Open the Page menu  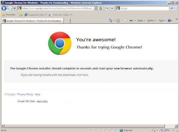pyautogui.click(x=141, y=21)
